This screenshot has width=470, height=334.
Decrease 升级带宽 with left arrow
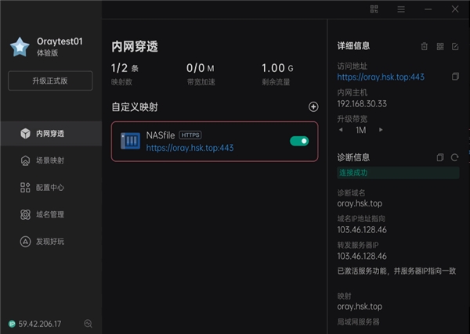click(x=341, y=130)
